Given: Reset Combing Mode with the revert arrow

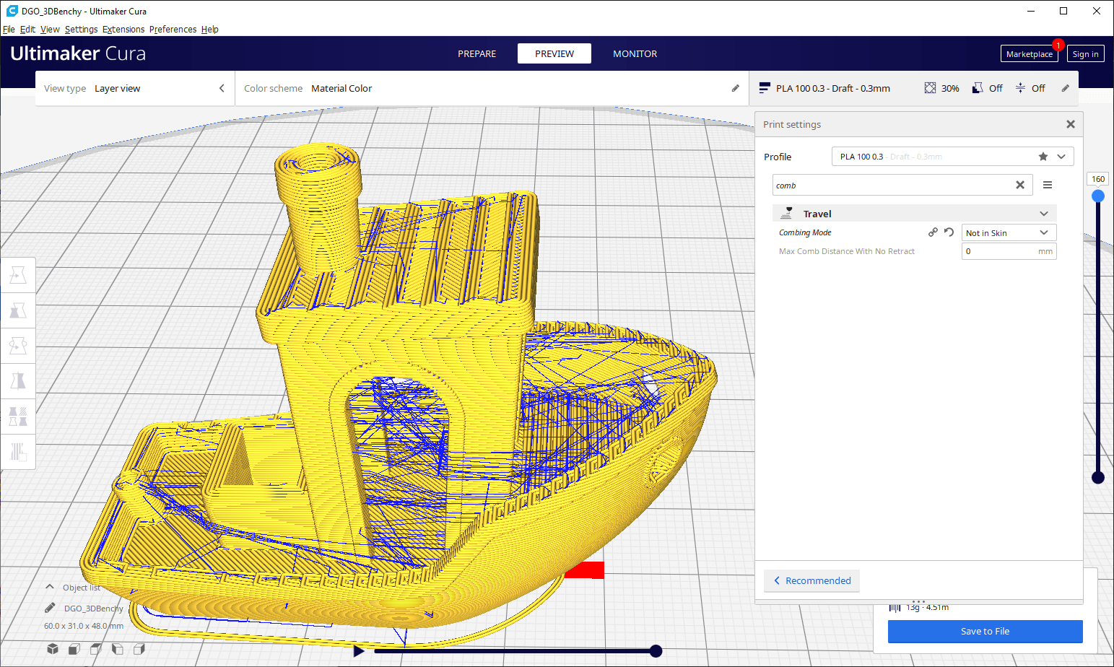Looking at the screenshot, I should pos(949,232).
